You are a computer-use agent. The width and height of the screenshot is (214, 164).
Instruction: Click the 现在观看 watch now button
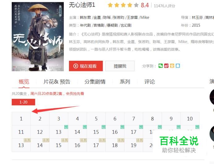click(86, 66)
